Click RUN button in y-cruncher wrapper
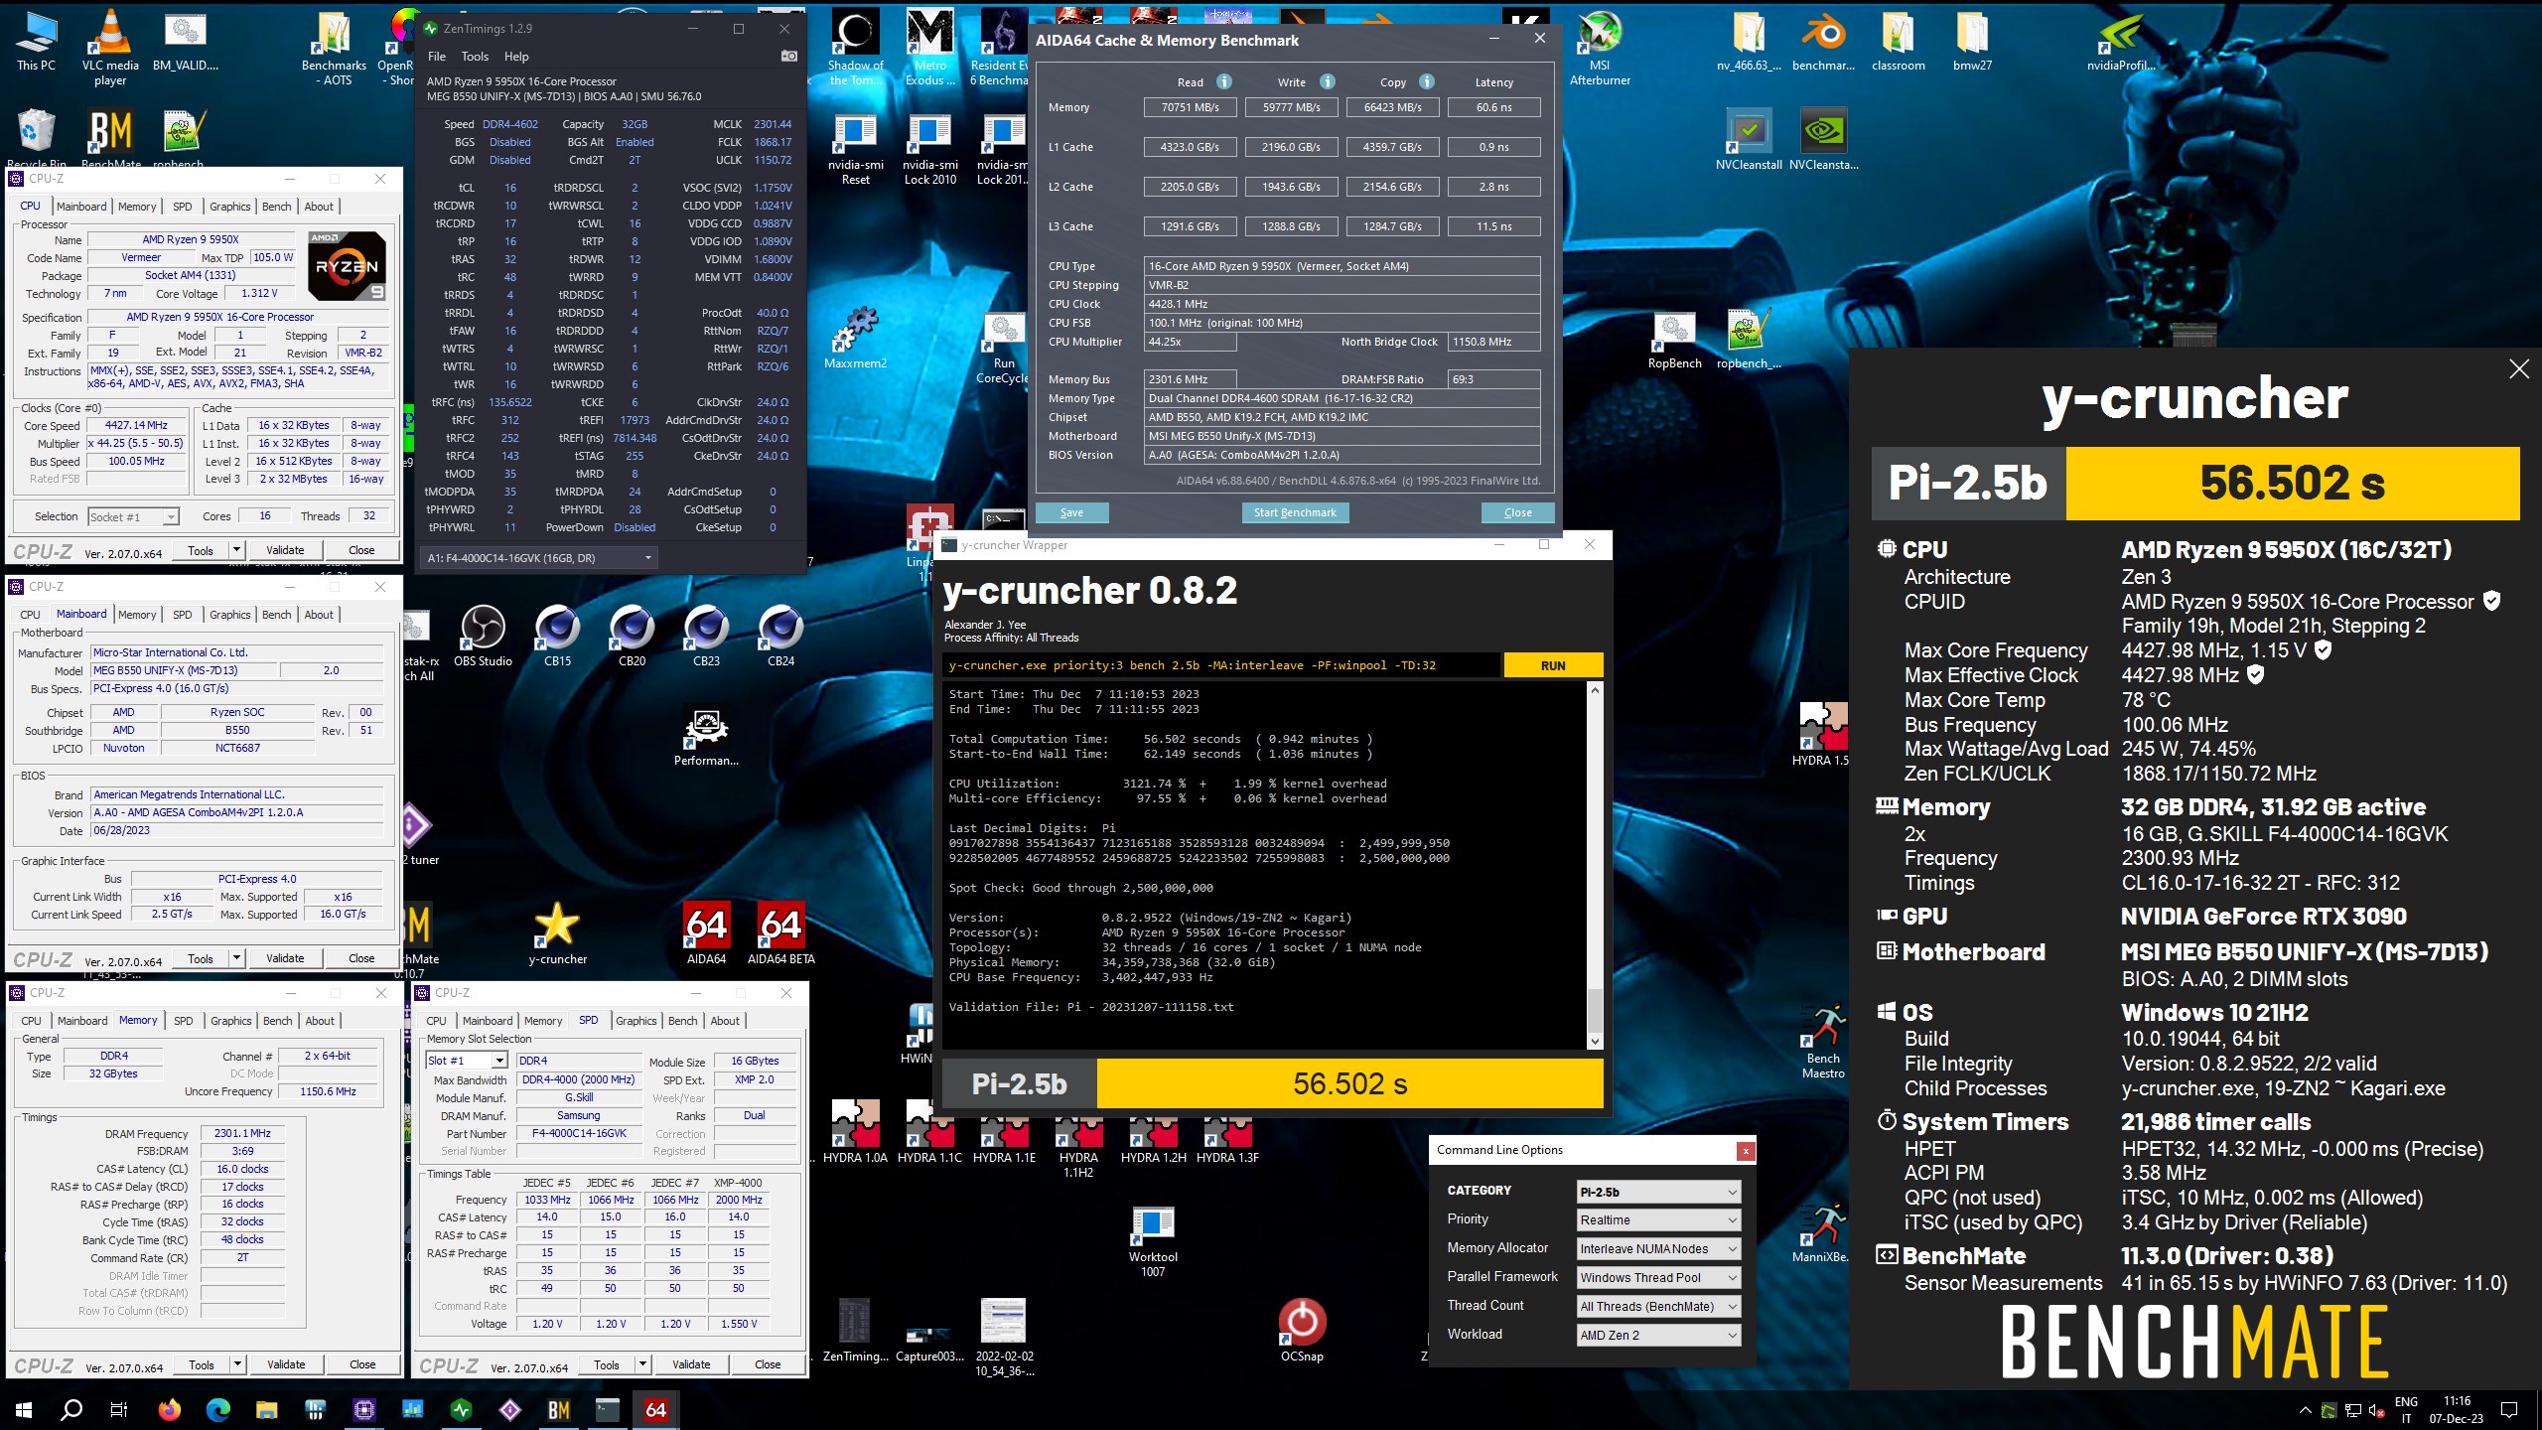This screenshot has height=1430, width=2542. [x=1553, y=665]
